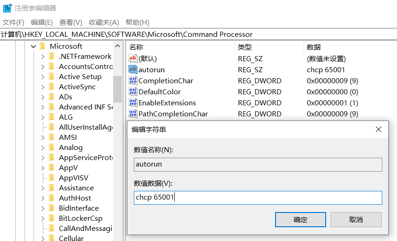This screenshot has width=397, height=241.
Task: Click the 0x00000000 (0) data cell
Action: [x=333, y=92]
